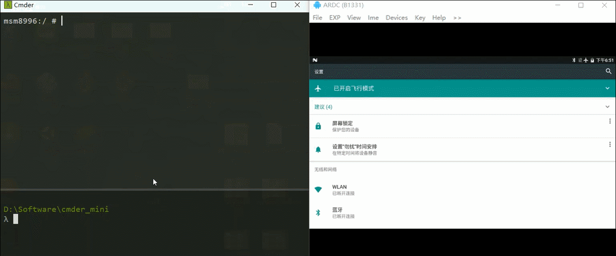Viewport: 616px width, 256px height.
Task: Open the EXP menu in ARDC
Action: coord(335,17)
